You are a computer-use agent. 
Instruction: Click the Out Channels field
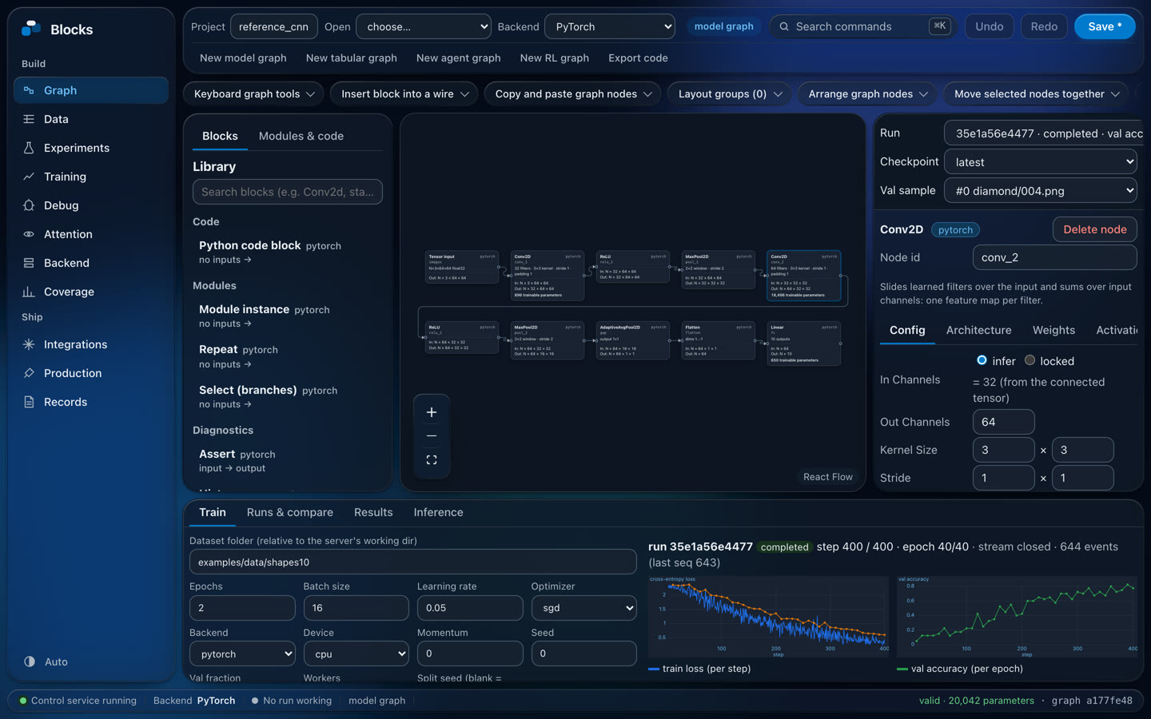point(1004,422)
